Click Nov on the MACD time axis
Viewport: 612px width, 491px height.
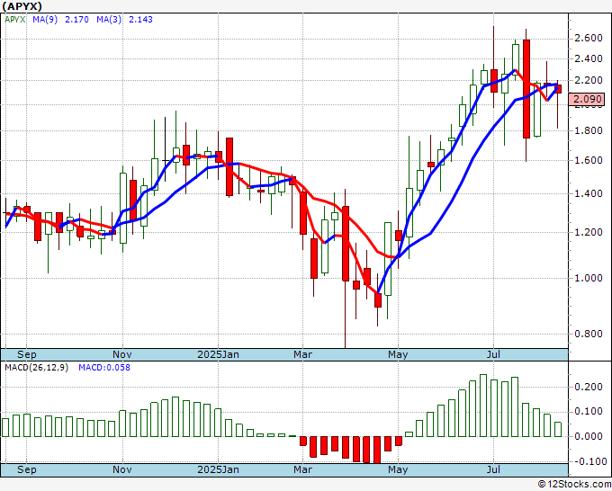tap(122, 469)
